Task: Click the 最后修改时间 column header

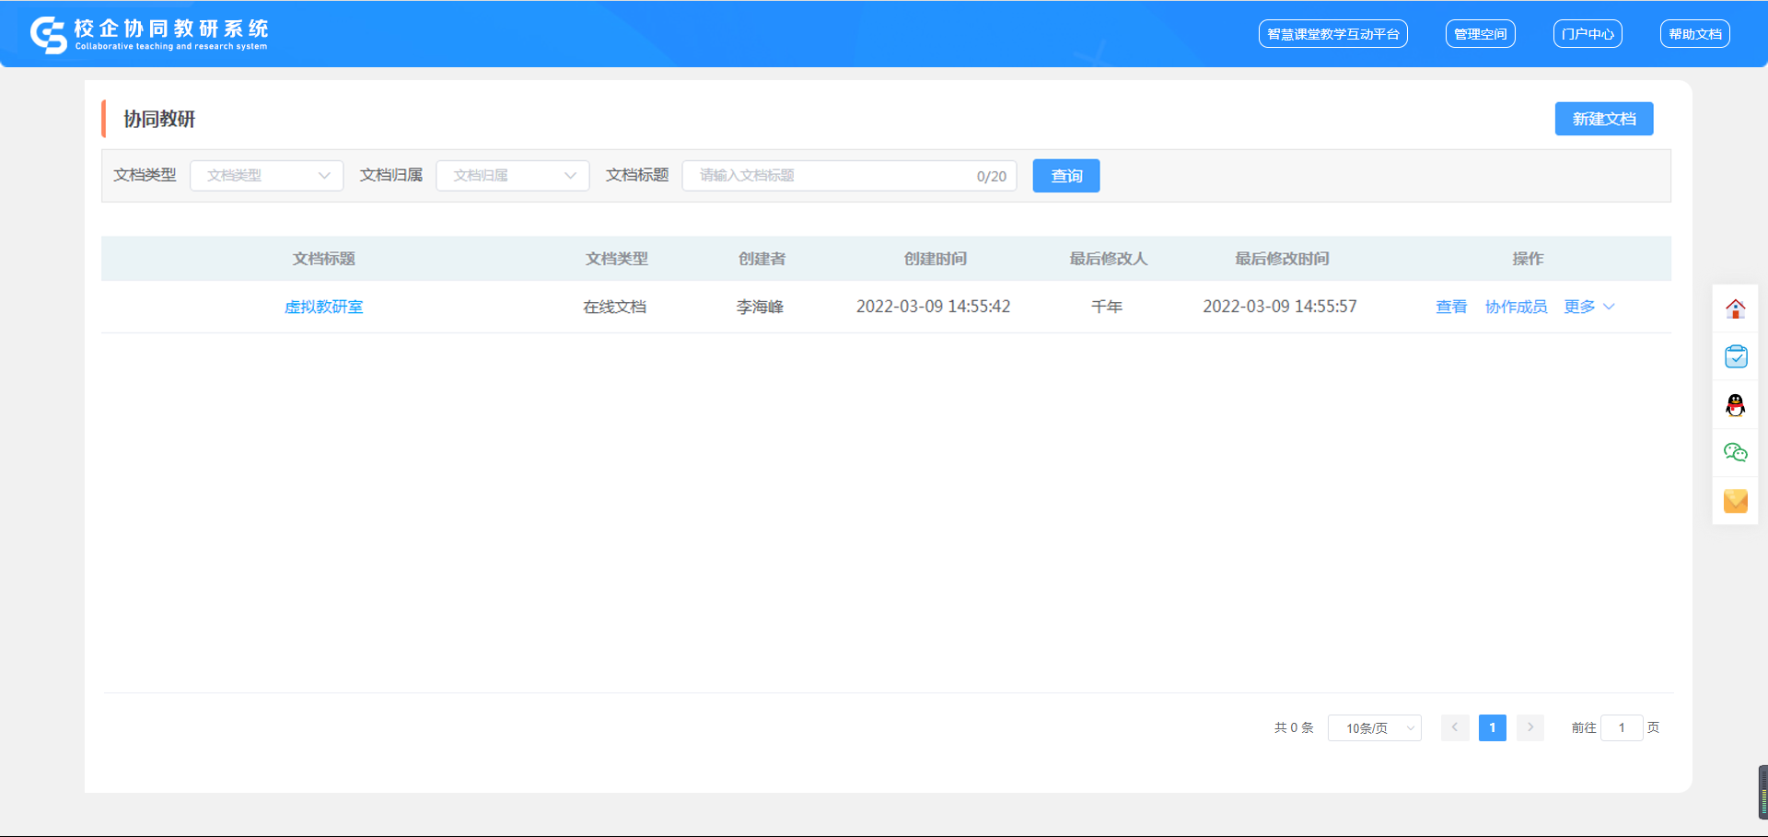Action: click(x=1282, y=259)
